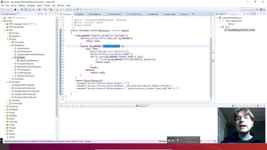Expand the Controllers folder

pyautogui.click(x=10, y=42)
